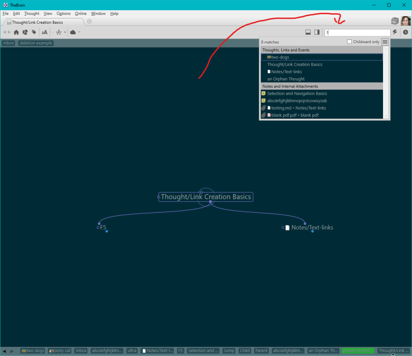Open the text size AA tool
This screenshot has width=412, height=356.
(x=45, y=32)
